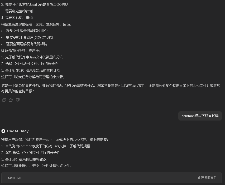Image resolution: width=225 pixels, height=185 pixels.
Task: Click the '需要实际执行重构' list item
Action: (x=19, y=18)
